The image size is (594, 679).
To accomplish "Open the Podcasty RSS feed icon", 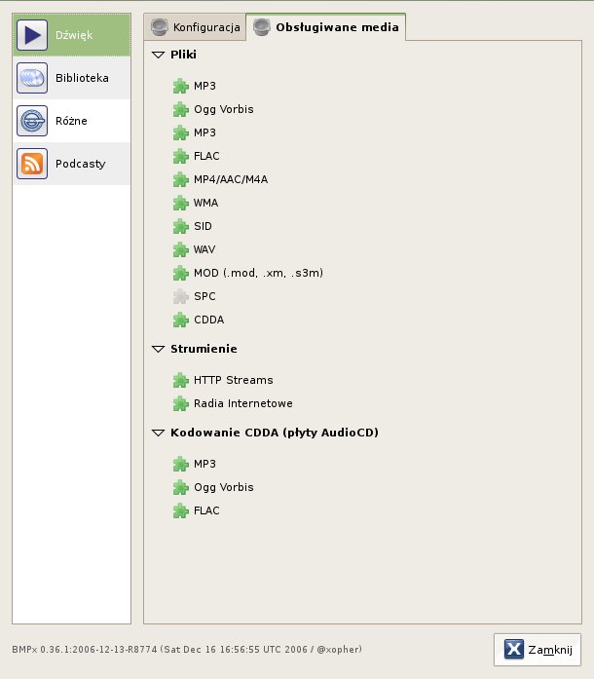I will (32, 164).
